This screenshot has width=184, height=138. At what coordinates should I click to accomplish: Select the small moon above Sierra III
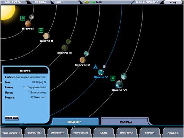[x=68, y=41]
